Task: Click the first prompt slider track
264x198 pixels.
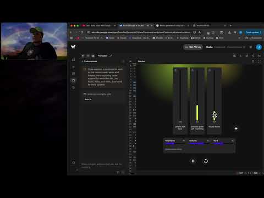Action: [x=180, y=95]
